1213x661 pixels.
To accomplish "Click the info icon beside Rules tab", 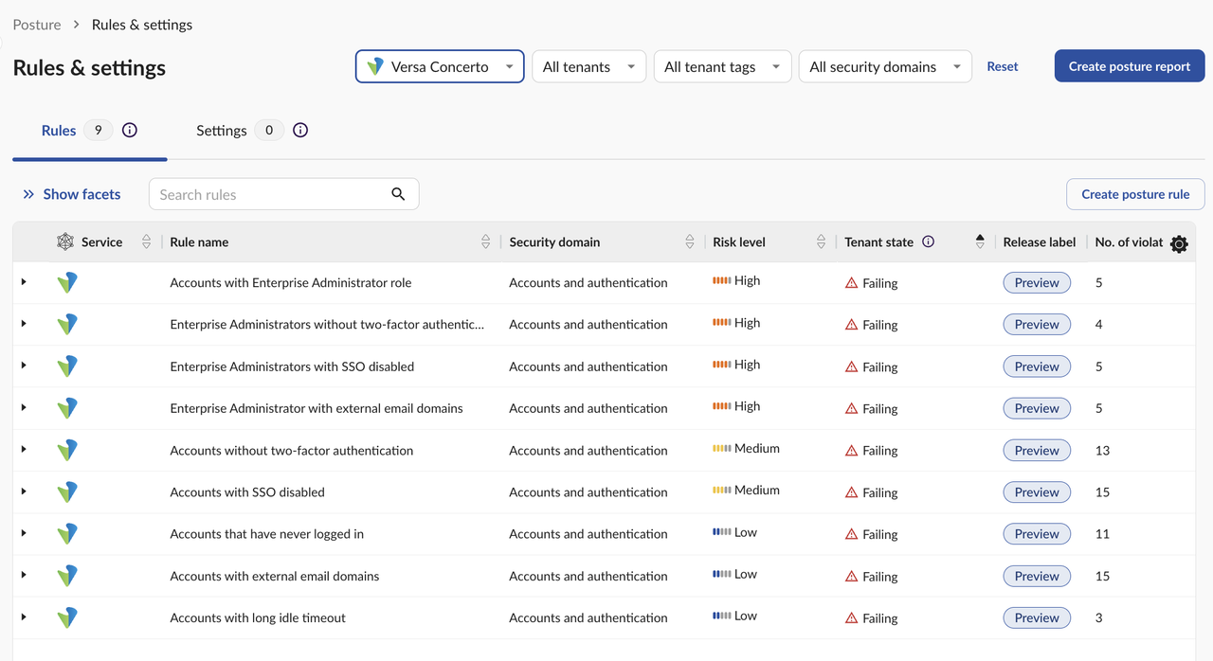I will pyautogui.click(x=130, y=131).
